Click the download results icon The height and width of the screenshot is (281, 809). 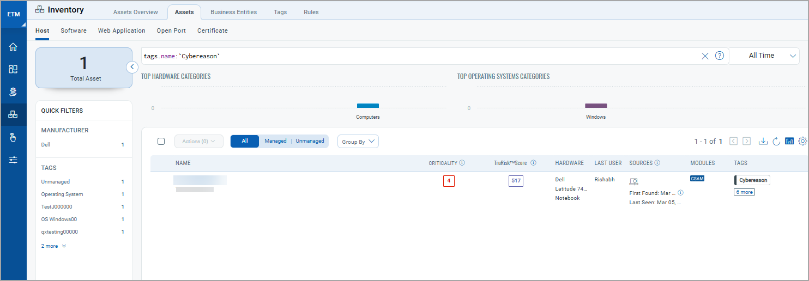pyautogui.click(x=763, y=141)
